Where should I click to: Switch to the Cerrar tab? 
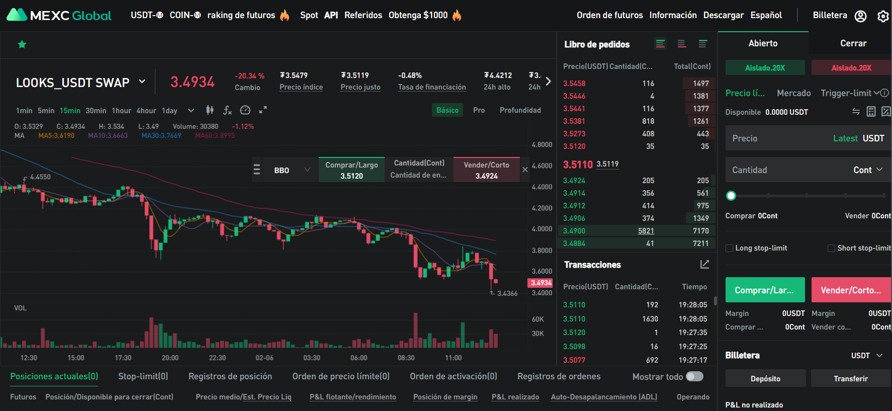(853, 43)
